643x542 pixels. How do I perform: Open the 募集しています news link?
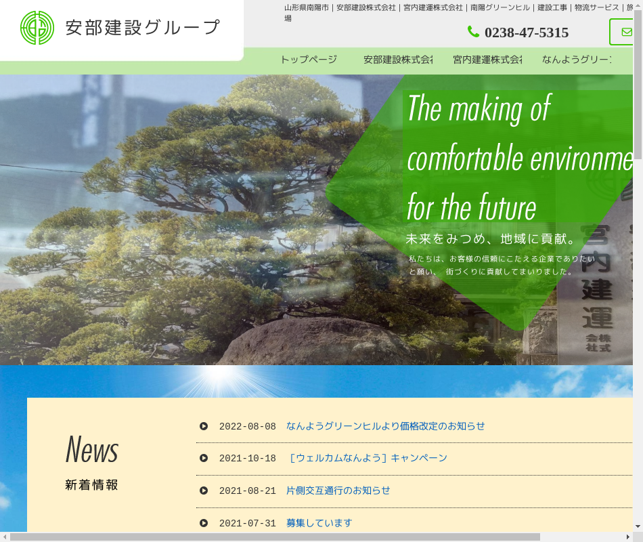(319, 523)
